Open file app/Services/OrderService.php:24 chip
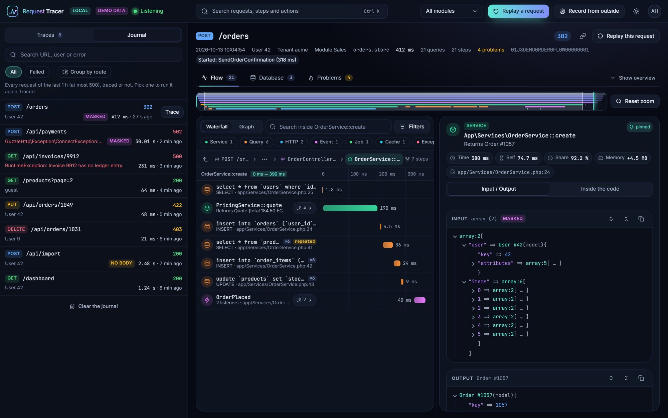Screen dimensions: 668x418 click(500, 172)
